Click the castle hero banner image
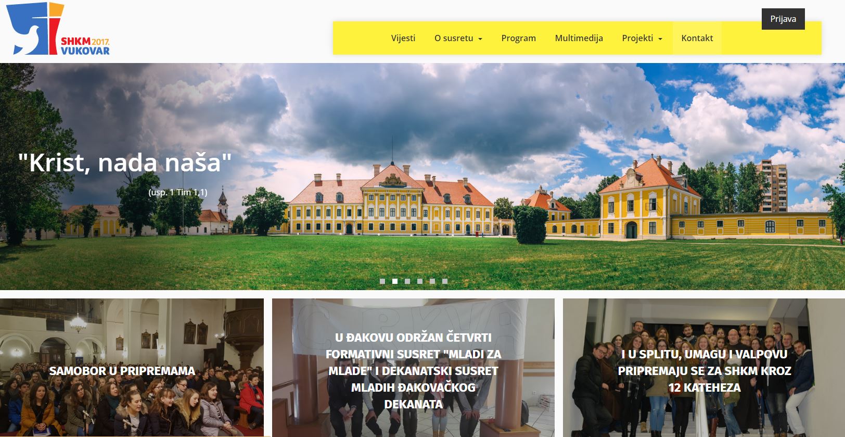Image resolution: width=845 pixels, height=437 pixels. [x=422, y=177]
